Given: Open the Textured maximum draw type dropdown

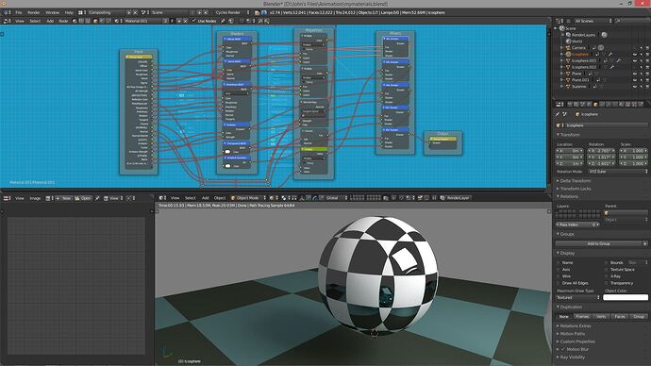Looking at the screenshot, I should (x=578, y=297).
